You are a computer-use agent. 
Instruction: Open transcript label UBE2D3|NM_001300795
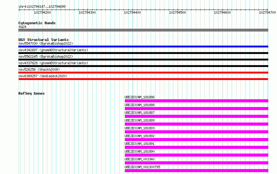coord(142,167)
